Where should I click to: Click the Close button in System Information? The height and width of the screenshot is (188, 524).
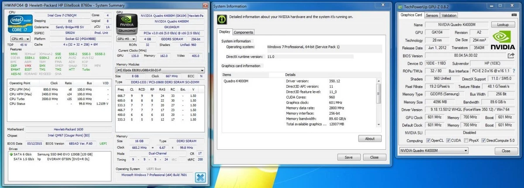click(374, 157)
